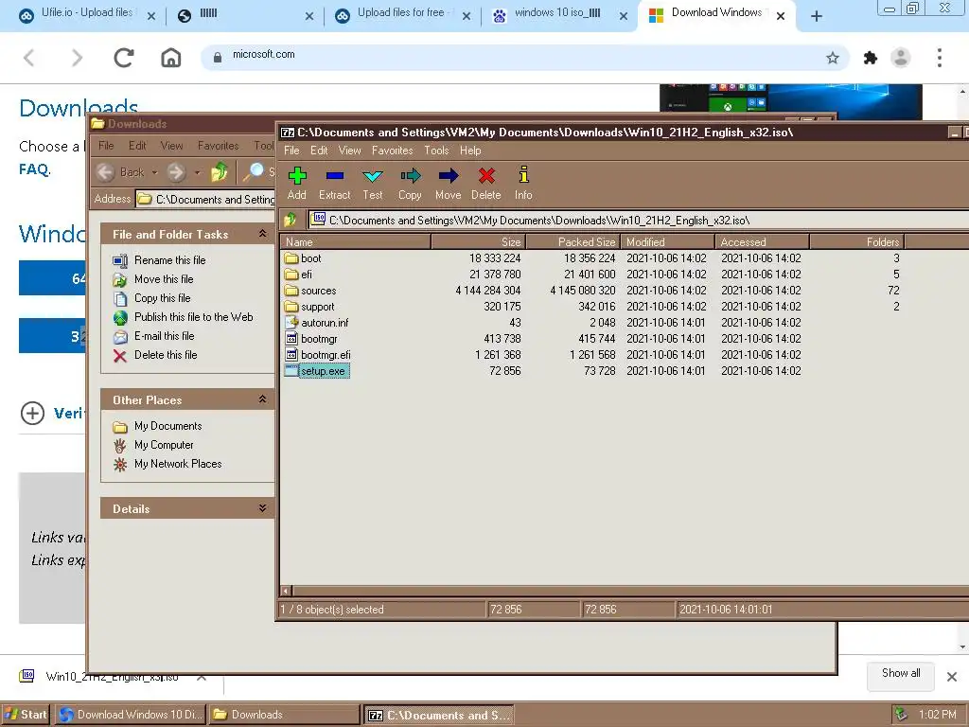Screen dimensions: 969x727
Task: Open the Windows Start button
Action: coord(26,715)
